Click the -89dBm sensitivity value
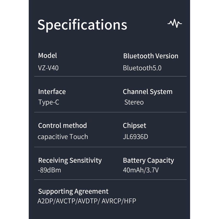Viewport: 219px width, 219px height. 50,170
